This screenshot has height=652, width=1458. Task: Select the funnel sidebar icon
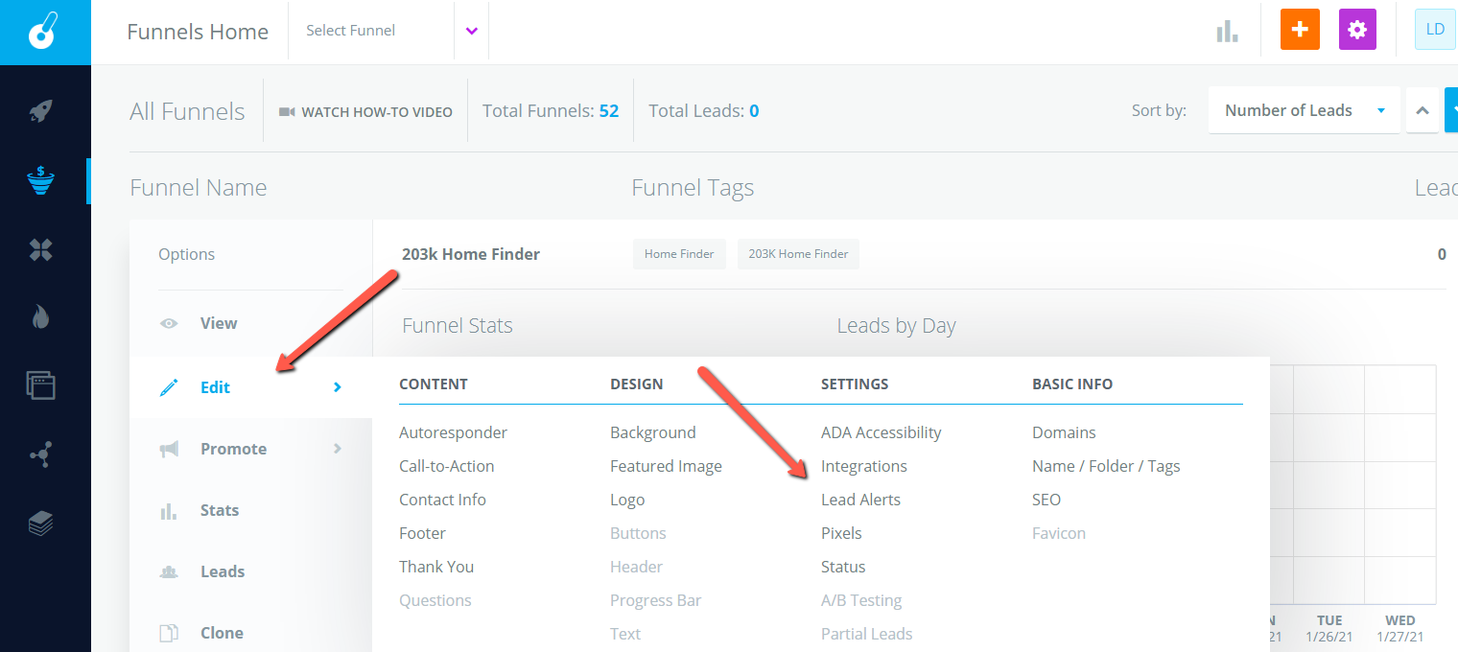tap(40, 180)
